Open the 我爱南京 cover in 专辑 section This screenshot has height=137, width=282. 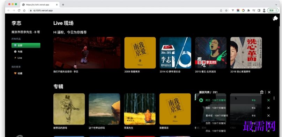click(x=175, y=109)
